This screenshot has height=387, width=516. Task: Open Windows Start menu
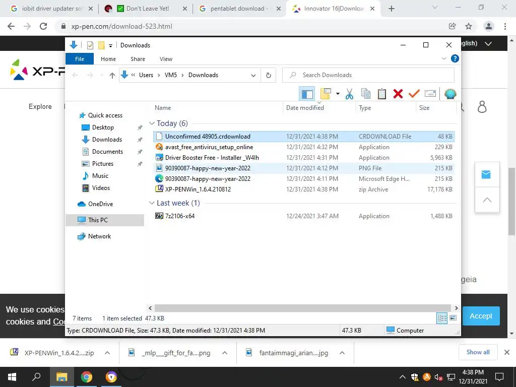[12, 377]
